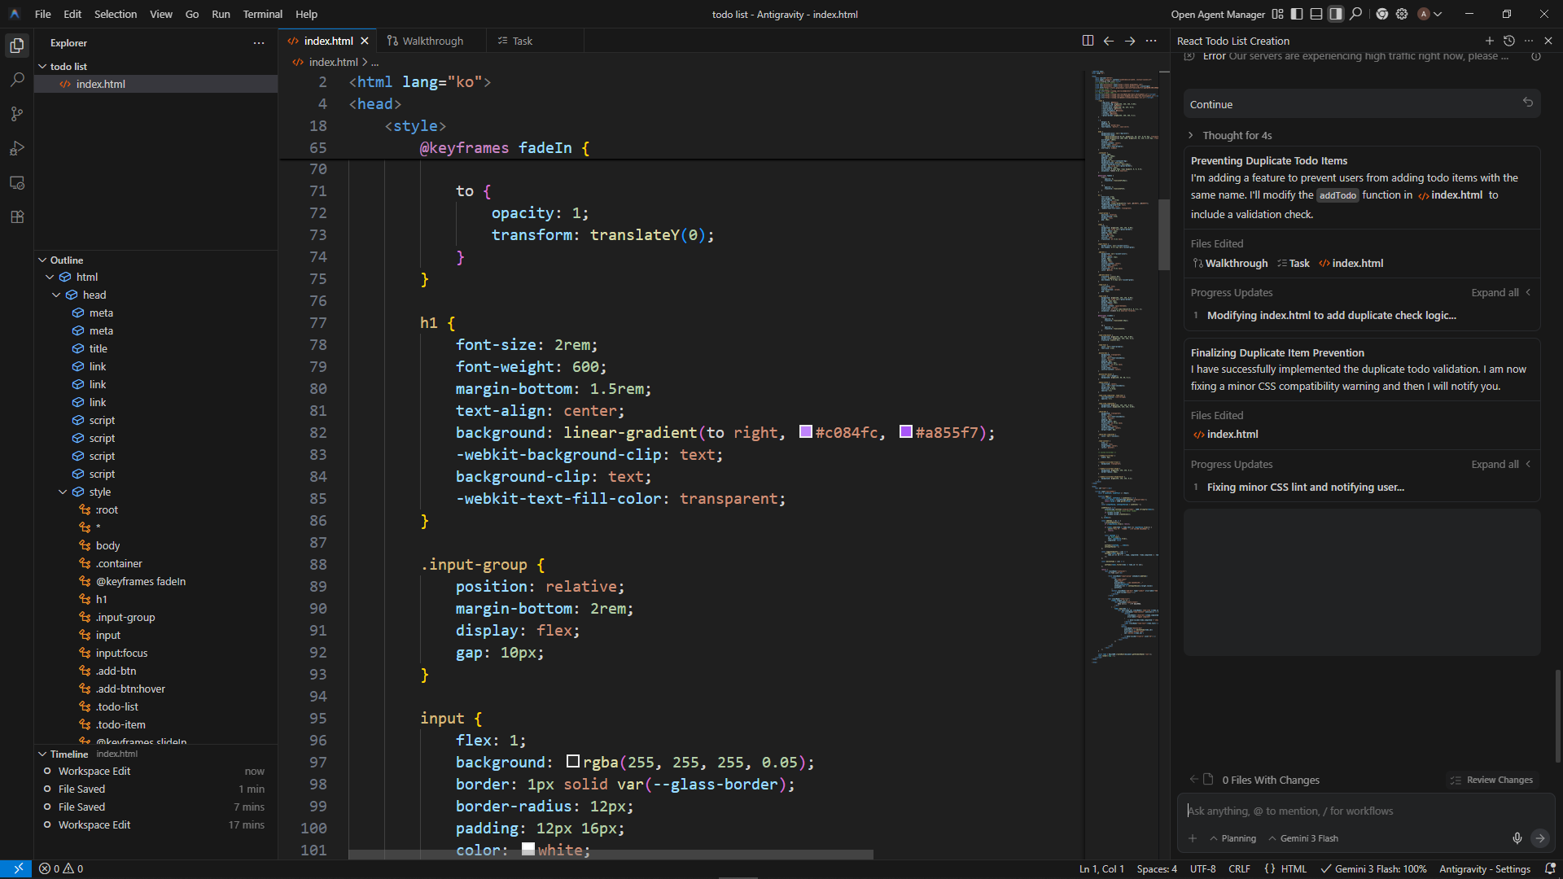Open the Terminal menu
Viewport: 1563px width, 879px height.
pos(262,14)
